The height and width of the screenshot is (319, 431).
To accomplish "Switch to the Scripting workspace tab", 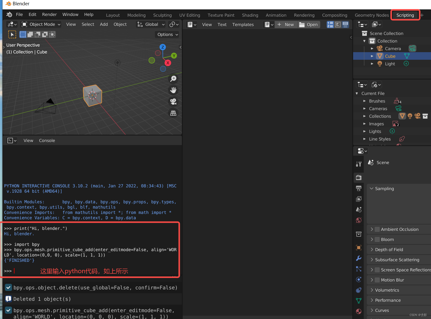I will [405, 15].
